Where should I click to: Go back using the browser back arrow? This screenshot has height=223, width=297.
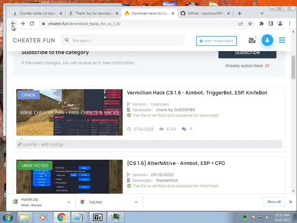(13, 24)
